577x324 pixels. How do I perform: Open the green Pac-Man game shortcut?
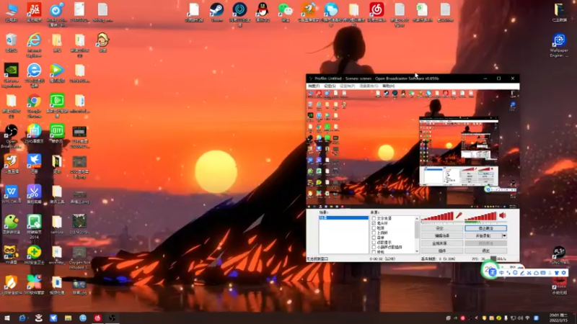click(12, 225)
